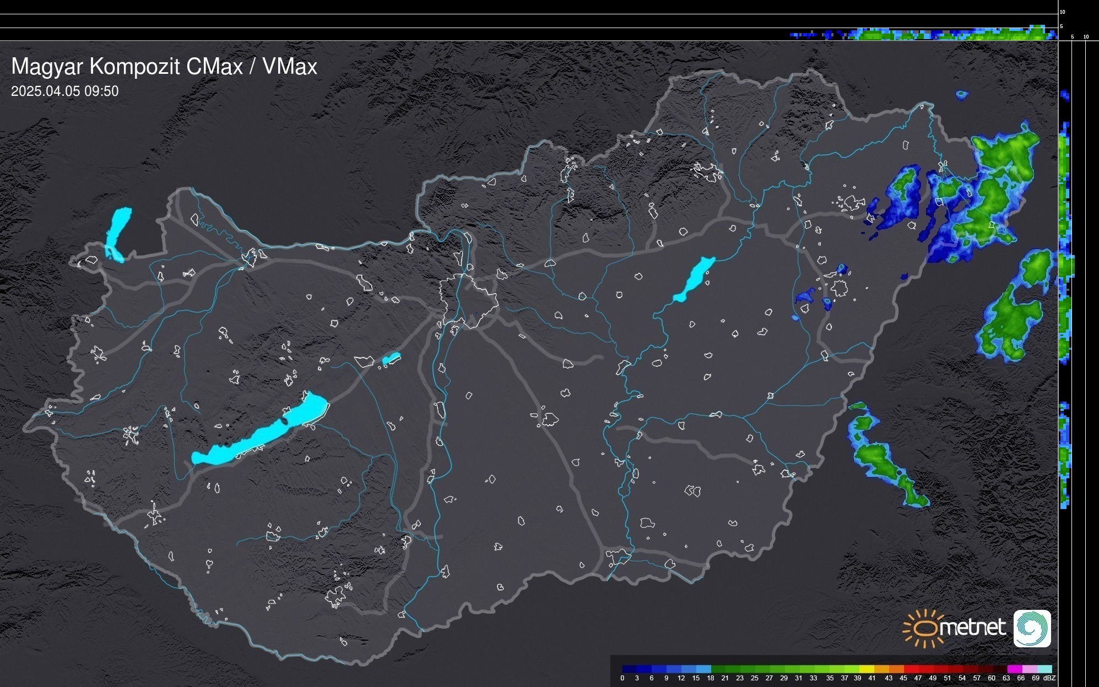The width and height of the screenshot is (1099, 687).
Task: Click the dBZ unit label
Action: click(1049, 678)
